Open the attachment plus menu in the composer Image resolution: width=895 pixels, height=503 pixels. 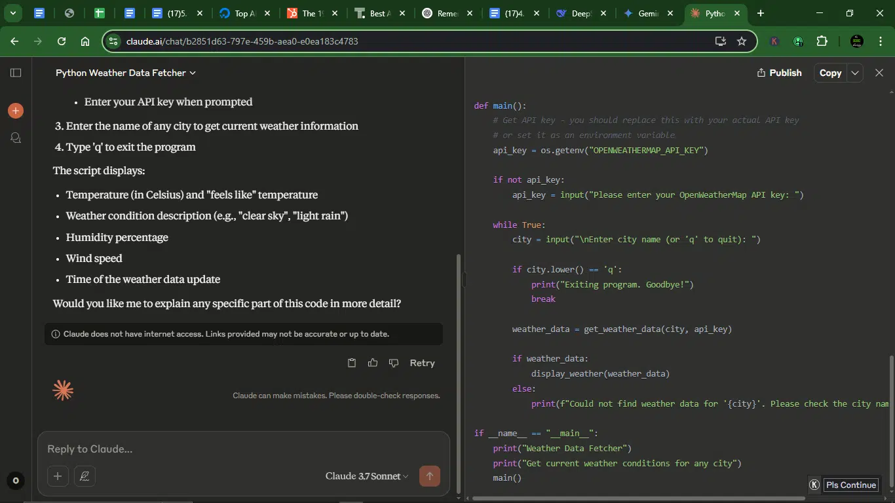58,476
